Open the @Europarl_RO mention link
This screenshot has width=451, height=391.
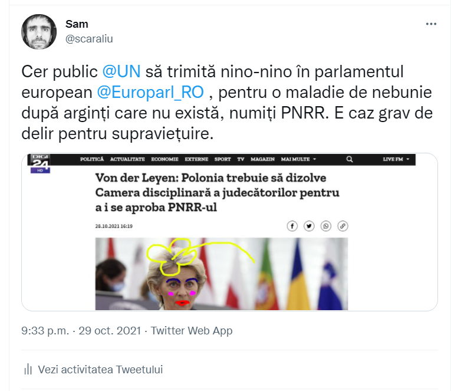pos(150,93)
